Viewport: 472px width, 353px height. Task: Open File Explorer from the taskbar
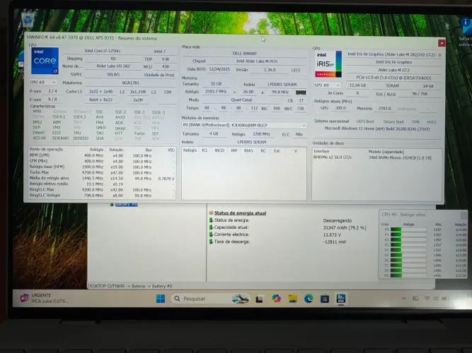[x=292, y=299]
